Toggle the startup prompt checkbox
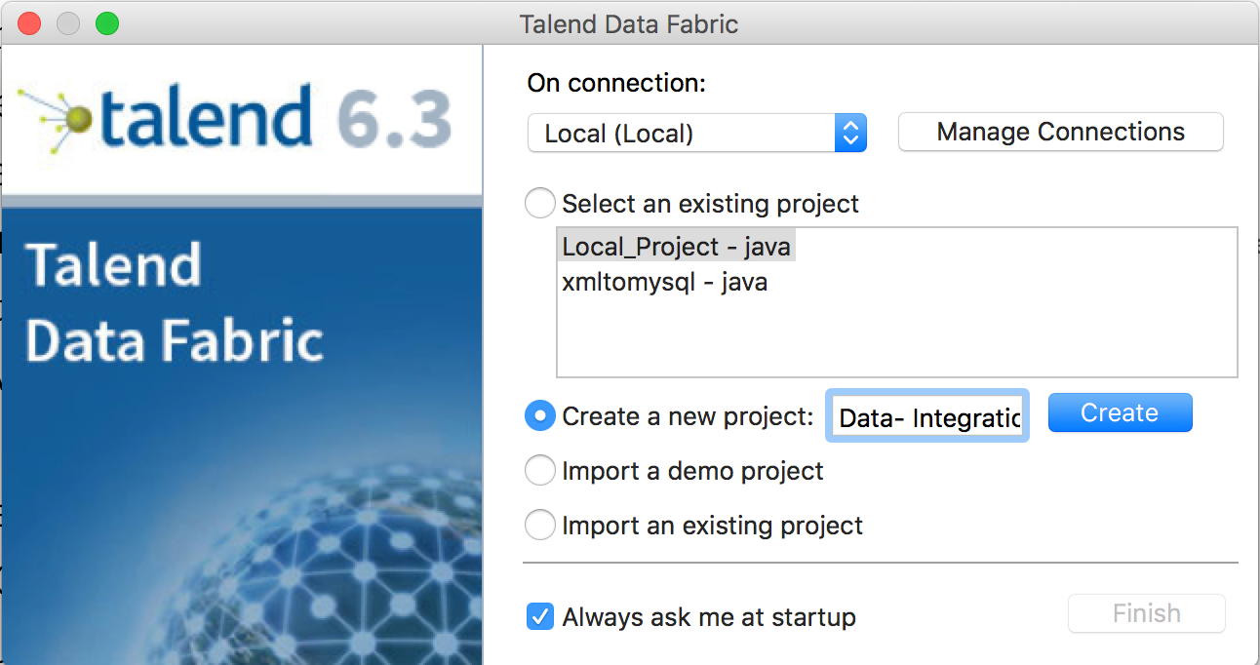Screen dimensions: 1260x665 coord(539,616)
